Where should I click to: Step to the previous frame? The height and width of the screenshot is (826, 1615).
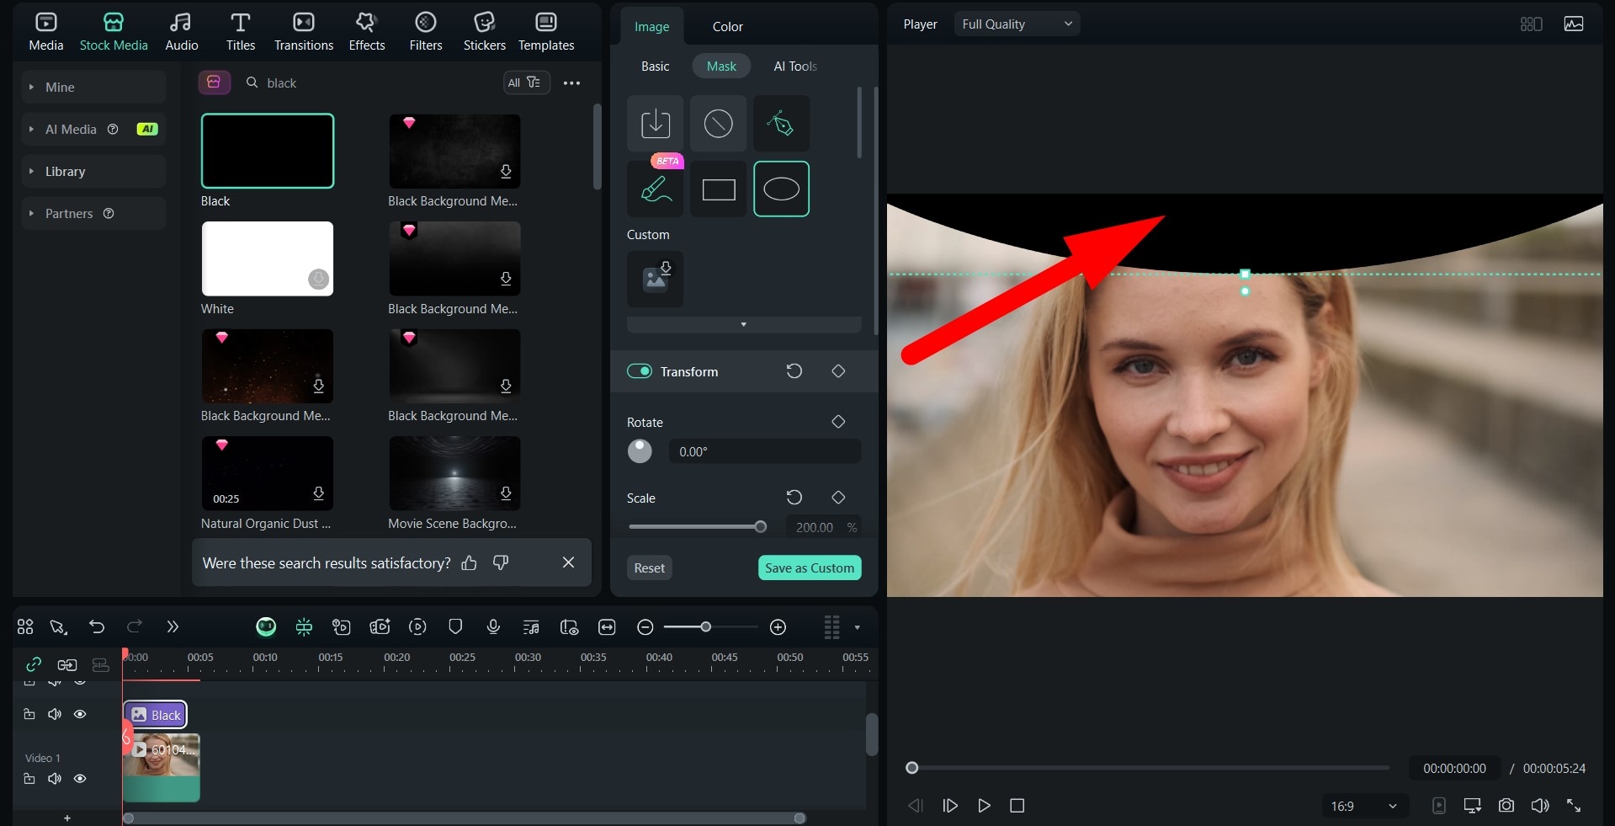coord(915,806)
